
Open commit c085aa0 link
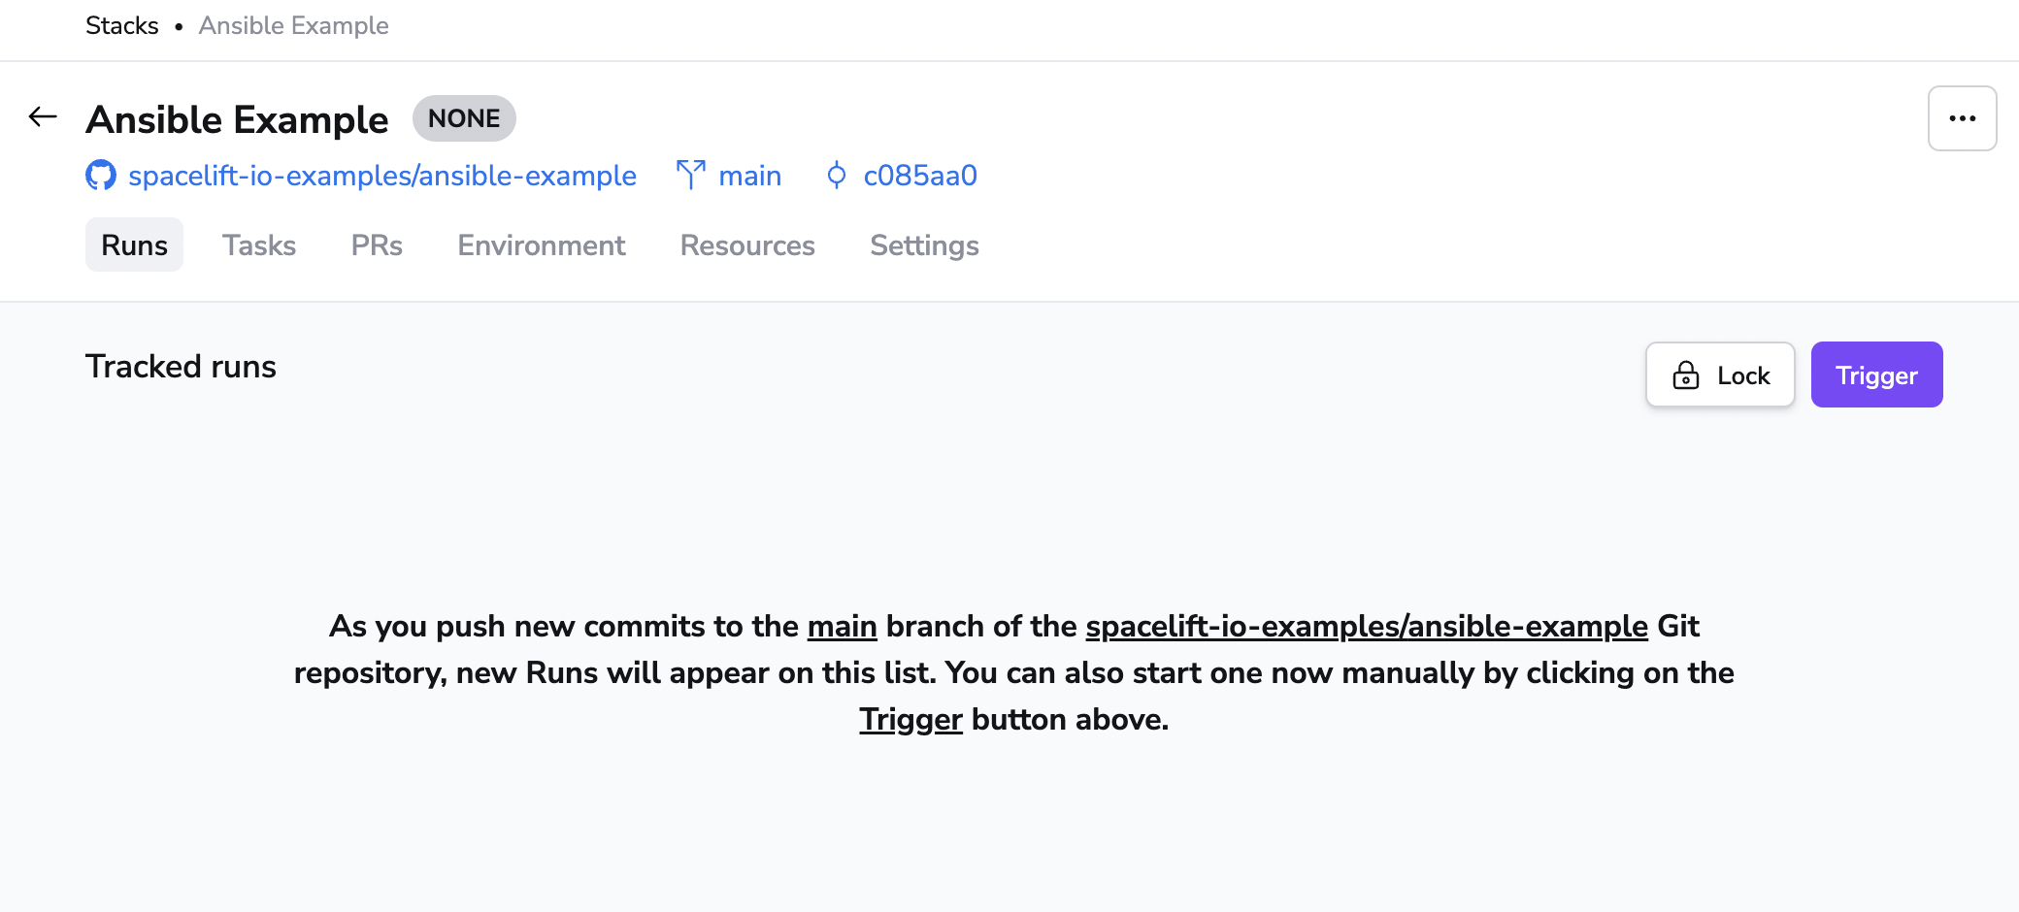pyautogui.click(x=920, y=176)
